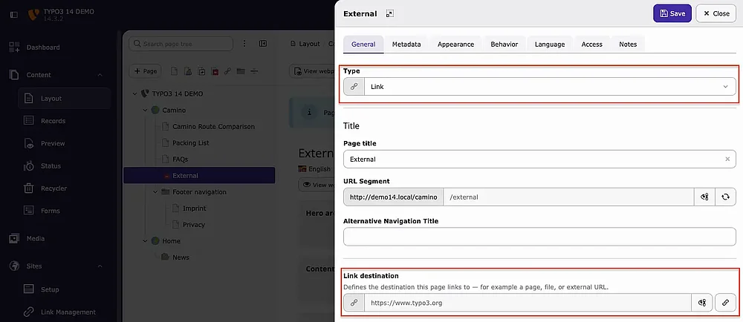Save the External page properties

coord(672,13)
